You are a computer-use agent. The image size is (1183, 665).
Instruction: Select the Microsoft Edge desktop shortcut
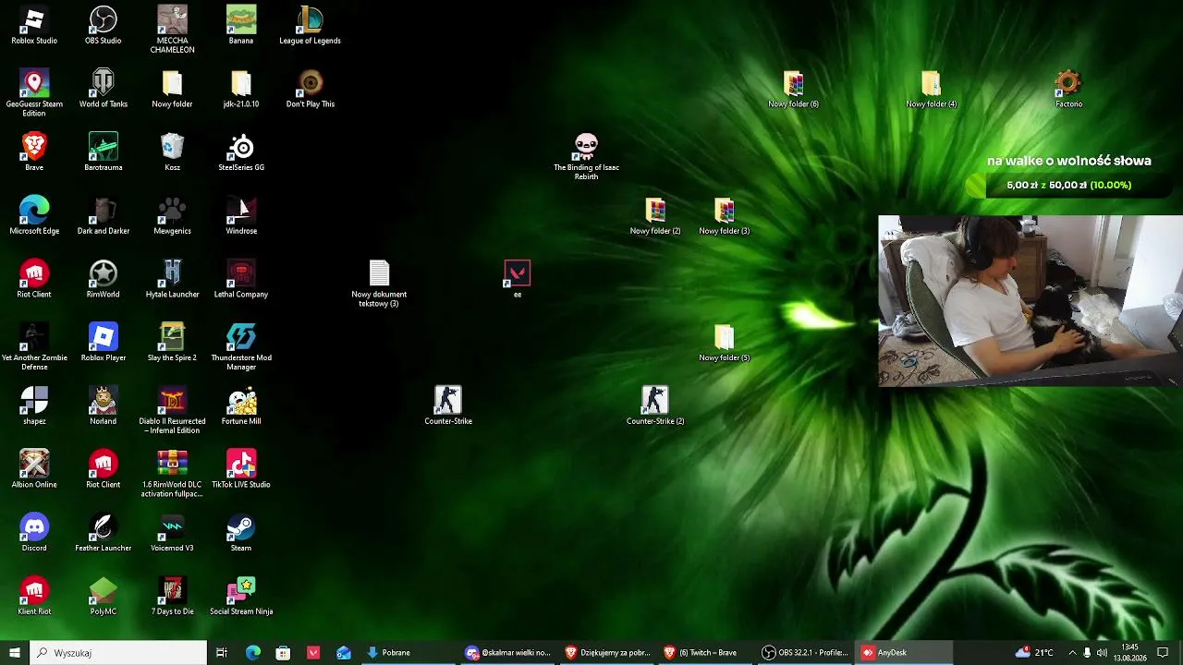tap(34, 216)
